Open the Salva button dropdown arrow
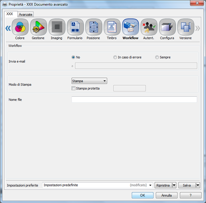Image resolution: width=206 pixels, height=203 pixels. pos(198,185)
